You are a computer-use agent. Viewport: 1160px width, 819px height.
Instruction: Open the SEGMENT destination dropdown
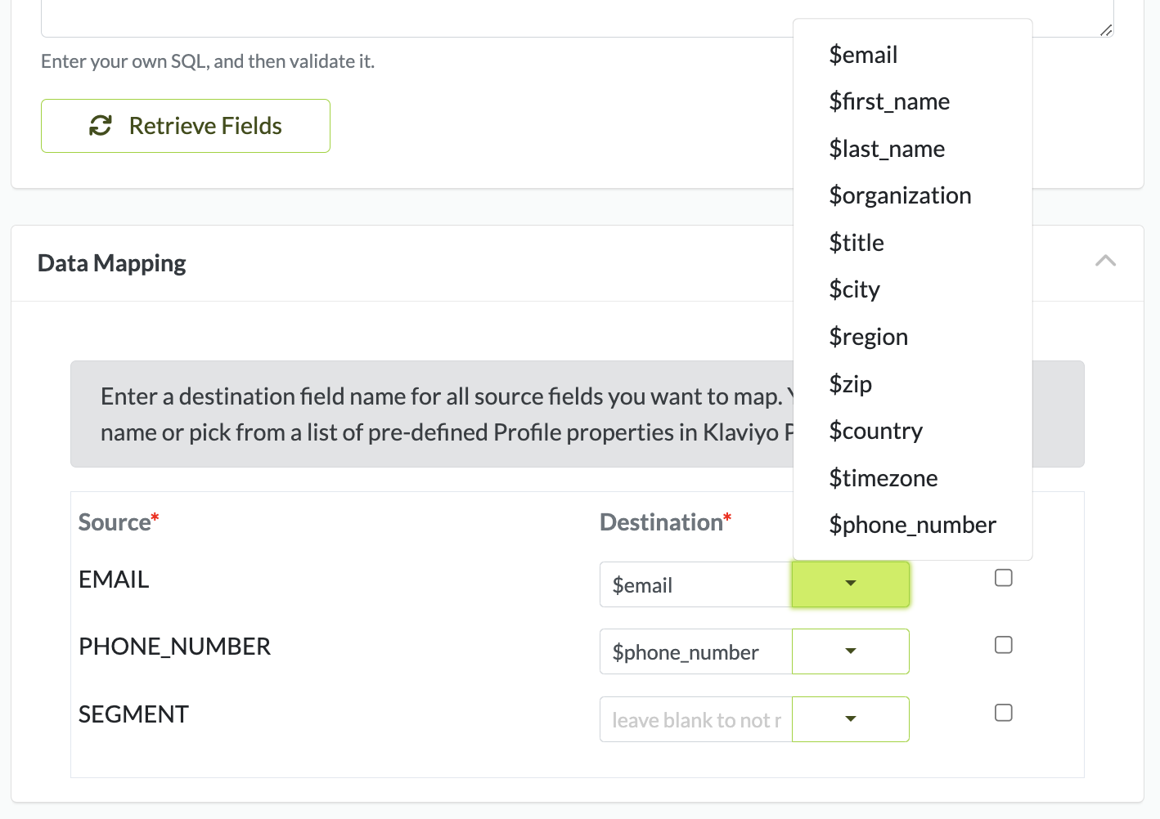pos(850,719)
